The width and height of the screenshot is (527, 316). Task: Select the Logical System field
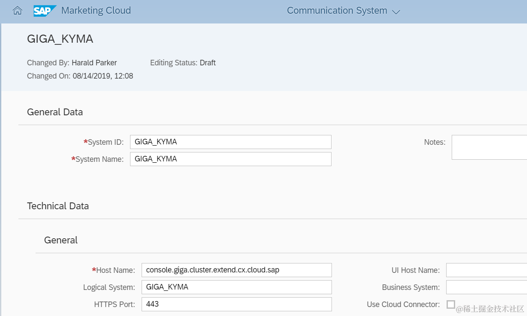237,287
